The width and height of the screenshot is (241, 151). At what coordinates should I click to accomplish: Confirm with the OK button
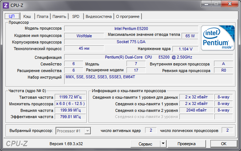224,144
